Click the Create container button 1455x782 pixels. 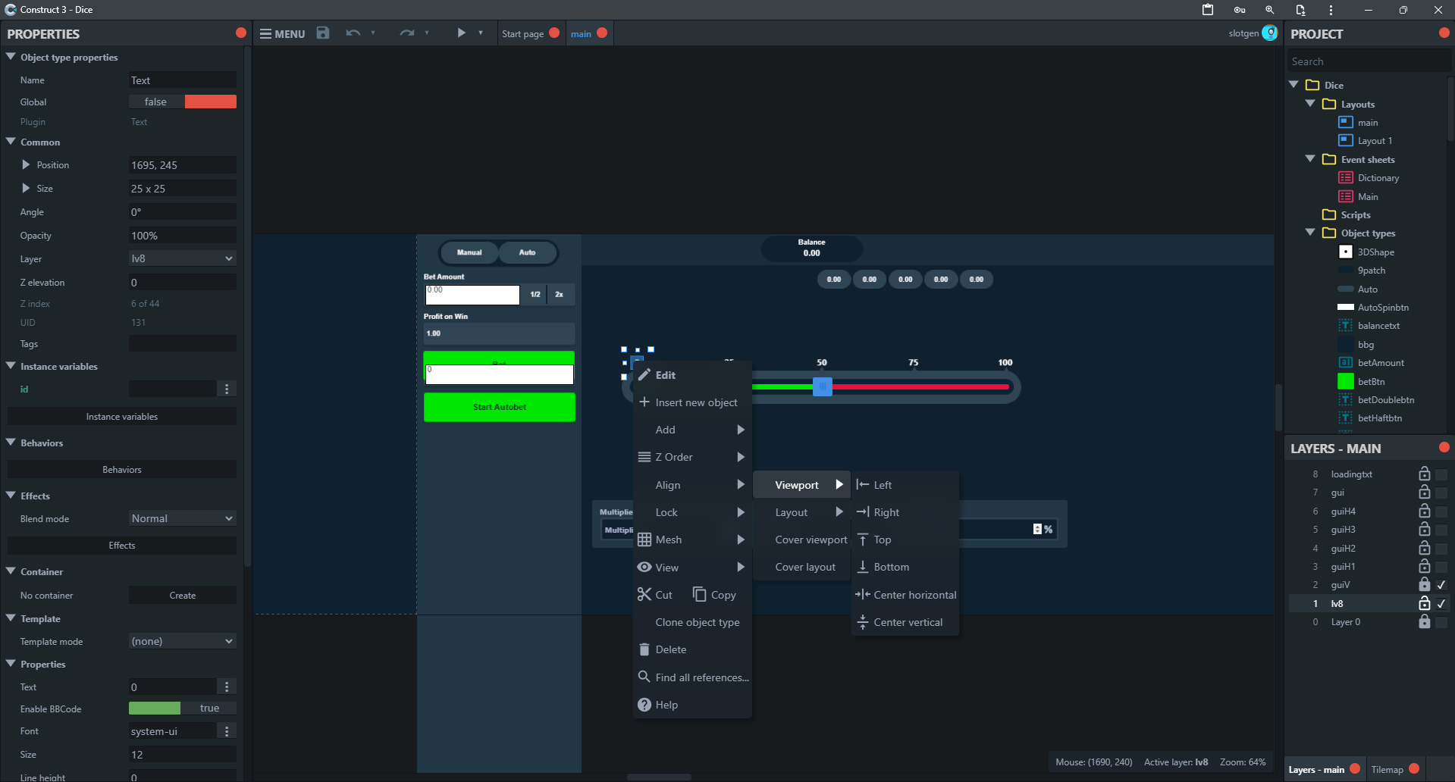(x=183, y=595)
